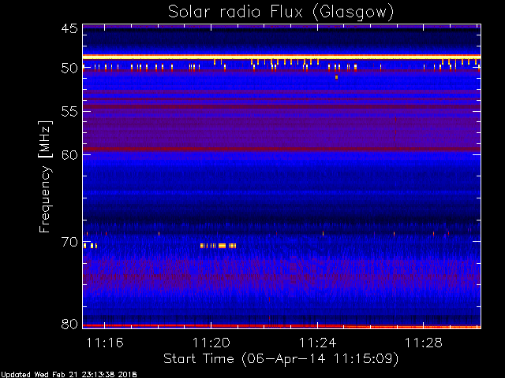Click the Updated timestamp text at bottom
This screenshot has width=505, height=378.
click(69, 375)
